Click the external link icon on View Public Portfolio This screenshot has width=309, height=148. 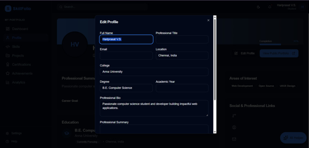coord(293,53)
